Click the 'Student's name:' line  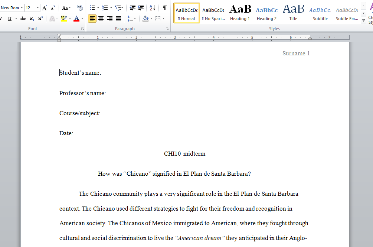[x=80, y=73]
